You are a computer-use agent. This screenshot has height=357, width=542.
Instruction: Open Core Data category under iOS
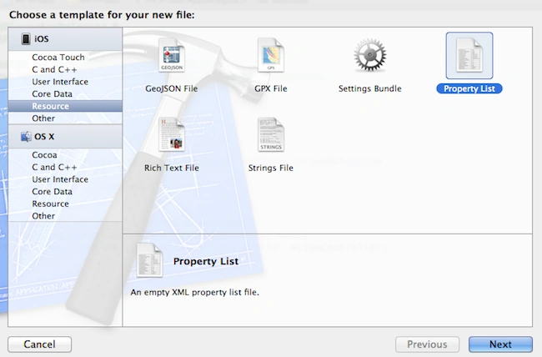point(65,93)
